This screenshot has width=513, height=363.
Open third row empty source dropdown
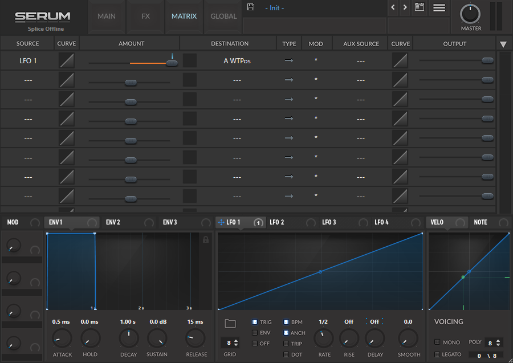click(28, 100)
